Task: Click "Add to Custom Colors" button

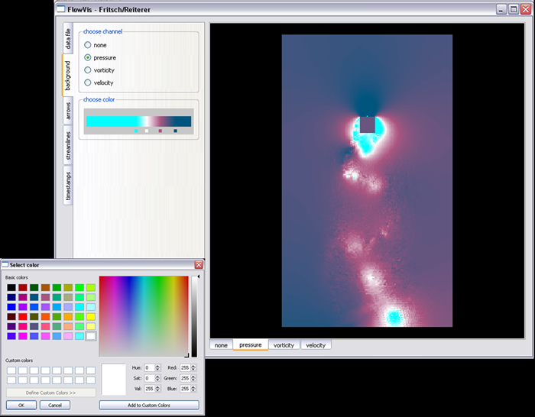Action: click(149, 405)
